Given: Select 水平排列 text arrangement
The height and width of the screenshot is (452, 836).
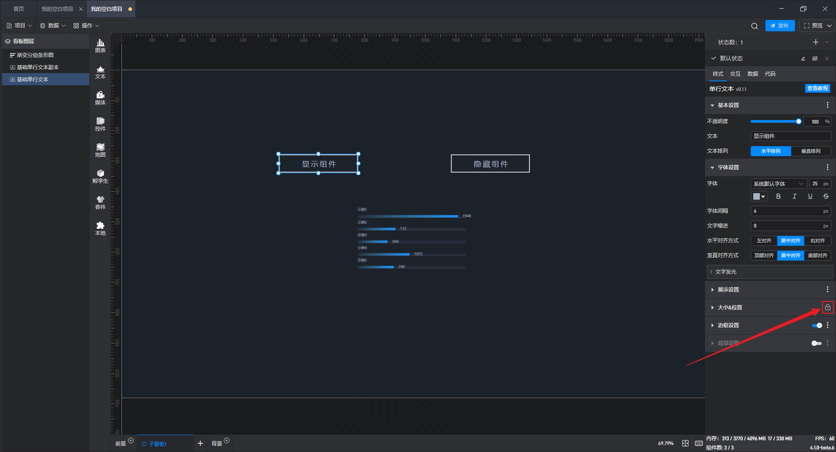Looking at the screenshot, I should click(x=771, y=151).
